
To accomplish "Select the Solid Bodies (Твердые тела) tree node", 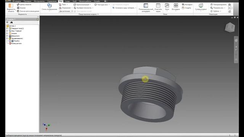I will click(x=16, y=29).
